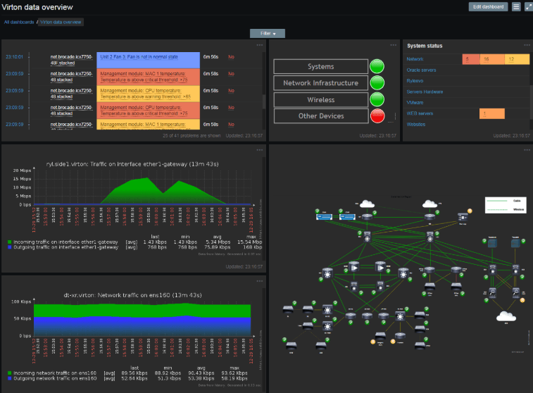Image resolution: width=533 pixels, height=393 pixels.
Task: Go to All dashboards breadcrumb
Action: (x=19, y=22)
